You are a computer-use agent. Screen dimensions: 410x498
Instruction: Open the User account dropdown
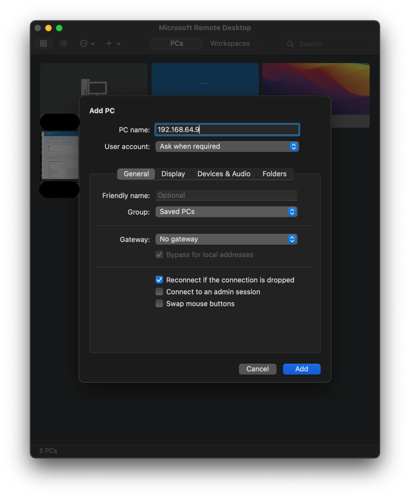click(x=227, y=146)
